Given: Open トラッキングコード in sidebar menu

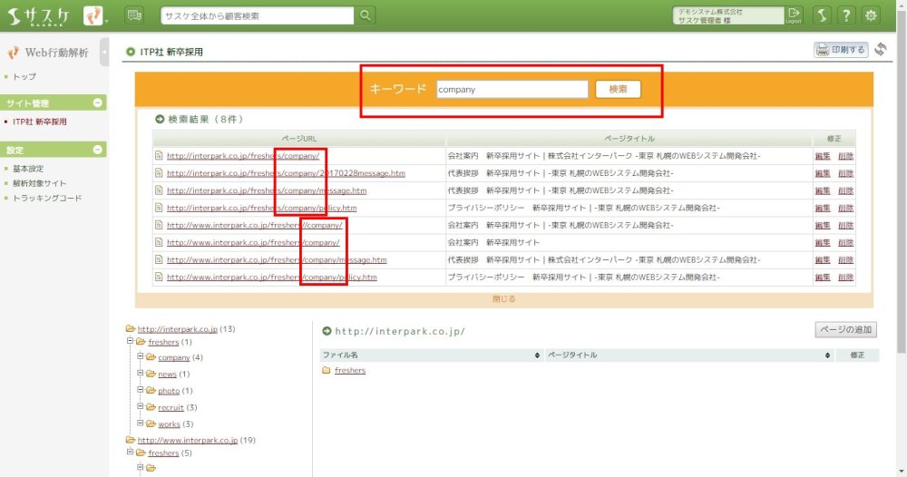Looking at the screenshot, I should [x=47, y=198].
